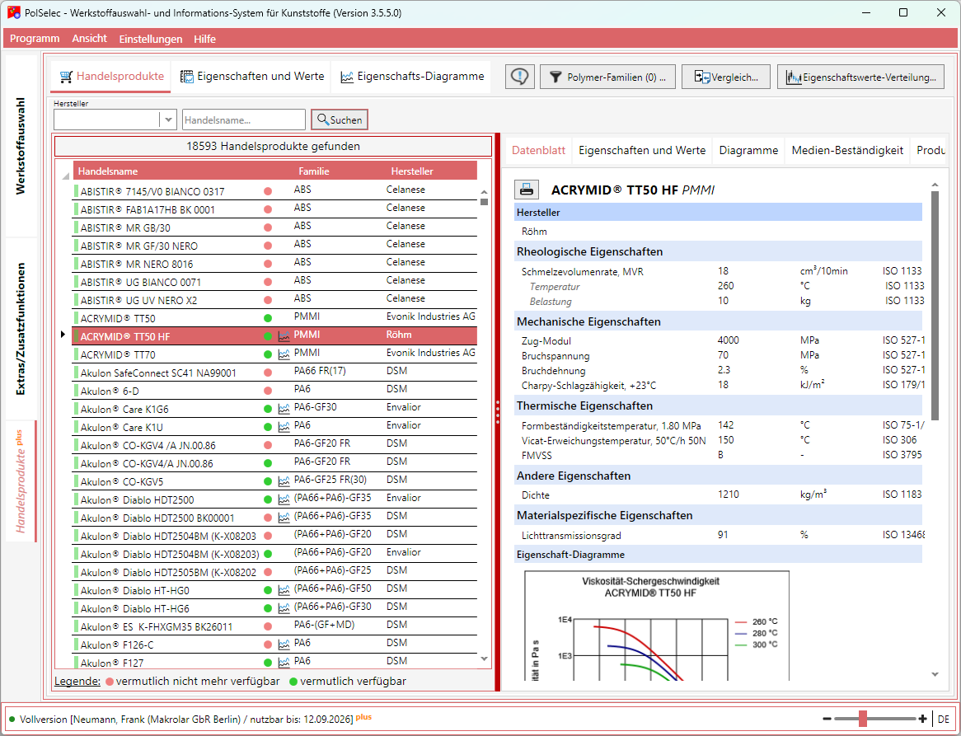961x736 pixels.
Task: Click diagram icon in Akulon Care K1U row
Action: pos(284,427)
